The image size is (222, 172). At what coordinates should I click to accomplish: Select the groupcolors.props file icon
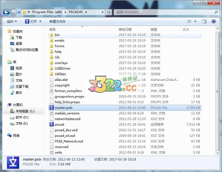51,96
